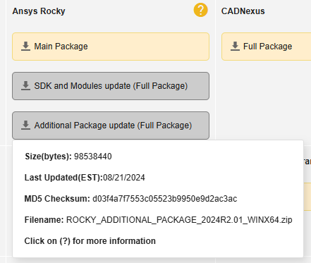
Task: Click the ROCKY_ADDITIONAL_PACKAGE zip filename
Action: click(179, 220)
